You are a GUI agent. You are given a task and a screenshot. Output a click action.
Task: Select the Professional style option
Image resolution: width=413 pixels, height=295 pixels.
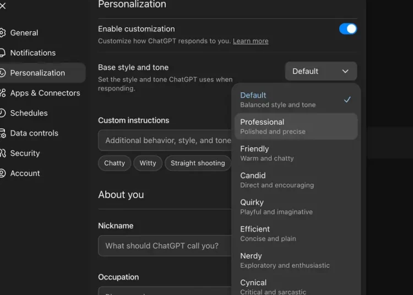296,127
